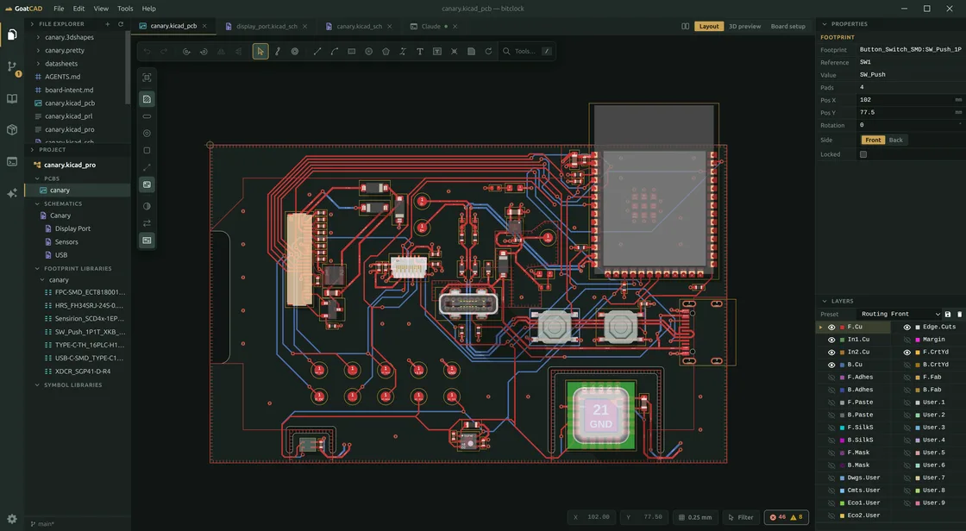Select the draw line tool
The width and height of the screenshot is (966, 531).
(x=317, y=51)
